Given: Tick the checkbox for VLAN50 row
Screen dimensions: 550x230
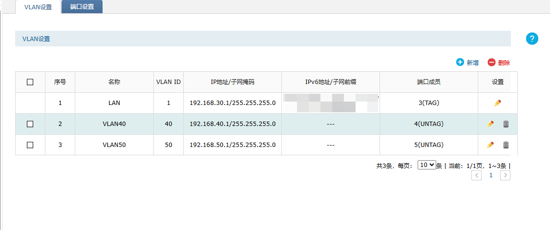Looking at the screenshot, I should 30,145.
